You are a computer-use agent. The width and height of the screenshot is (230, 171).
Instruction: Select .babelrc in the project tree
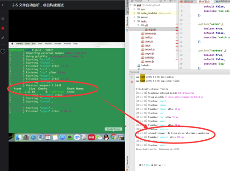pyautogui.click(x=145, y=65)
